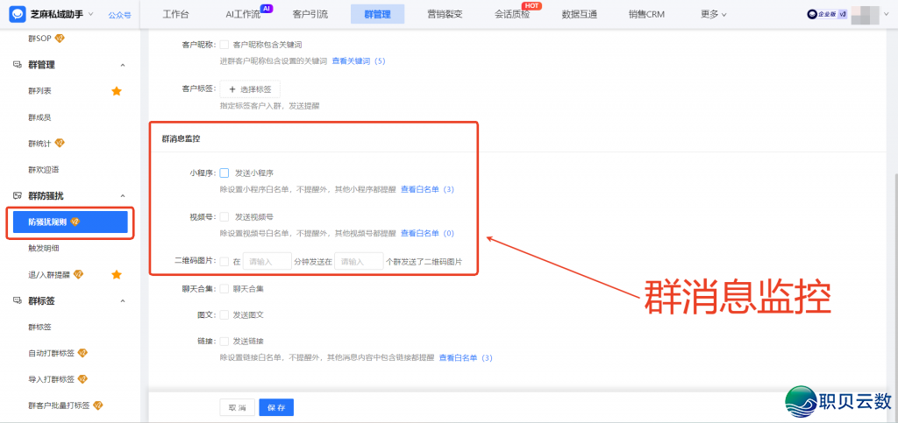Collapse the 群防骚扰 sidebar section
This screenshot has width=898, height=423.
point(122,195)
